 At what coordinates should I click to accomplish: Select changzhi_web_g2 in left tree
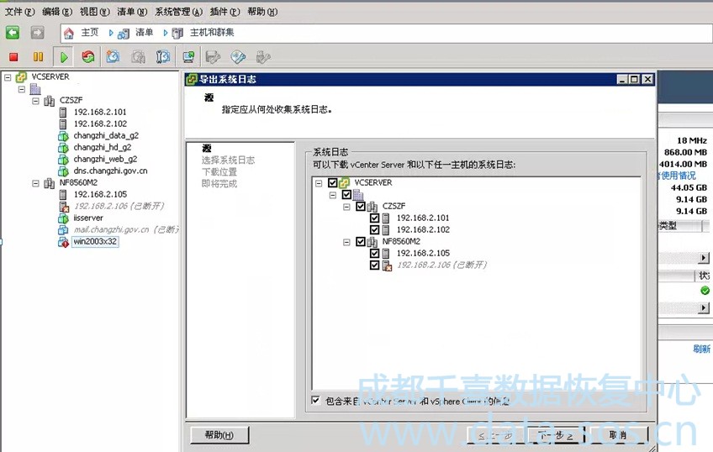coord(105,160)
